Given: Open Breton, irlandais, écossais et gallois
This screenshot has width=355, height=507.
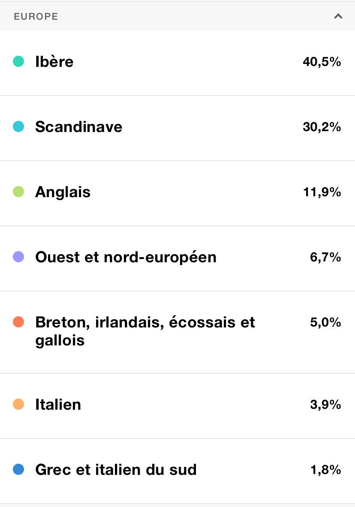Looking at the screenshot, I should pyautogui.click(x=145, y=331).
